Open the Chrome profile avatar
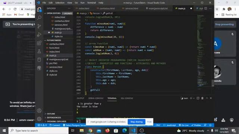239x134 pixels. (230, 9)
